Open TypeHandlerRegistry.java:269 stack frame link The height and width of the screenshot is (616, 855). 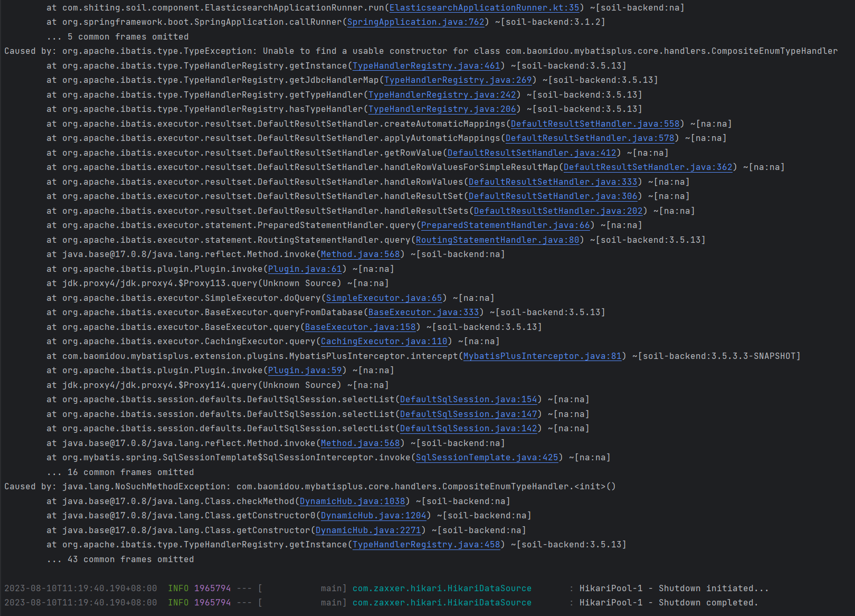(x=458, y=80)
